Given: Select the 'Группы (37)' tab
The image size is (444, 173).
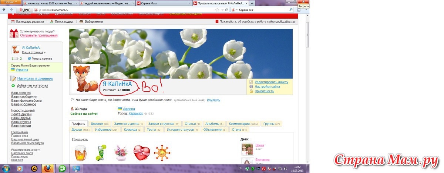Looking at the screenshot, I should tap(272, 124).
